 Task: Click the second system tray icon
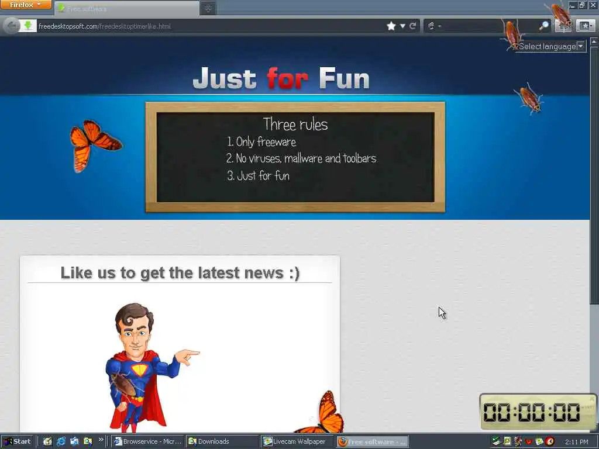tap(507, 441)
